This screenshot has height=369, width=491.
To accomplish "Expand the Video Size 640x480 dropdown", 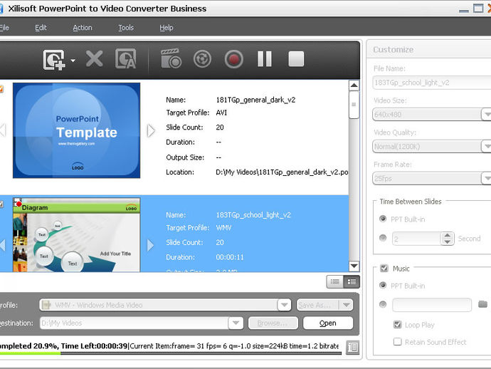I will click(486, 115).
